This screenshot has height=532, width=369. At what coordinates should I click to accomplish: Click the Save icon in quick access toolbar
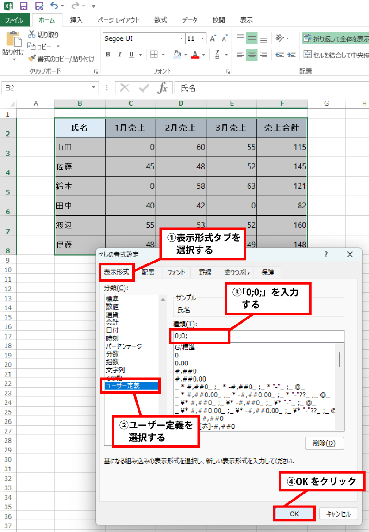pyautogui.click(x=24, y=6)
